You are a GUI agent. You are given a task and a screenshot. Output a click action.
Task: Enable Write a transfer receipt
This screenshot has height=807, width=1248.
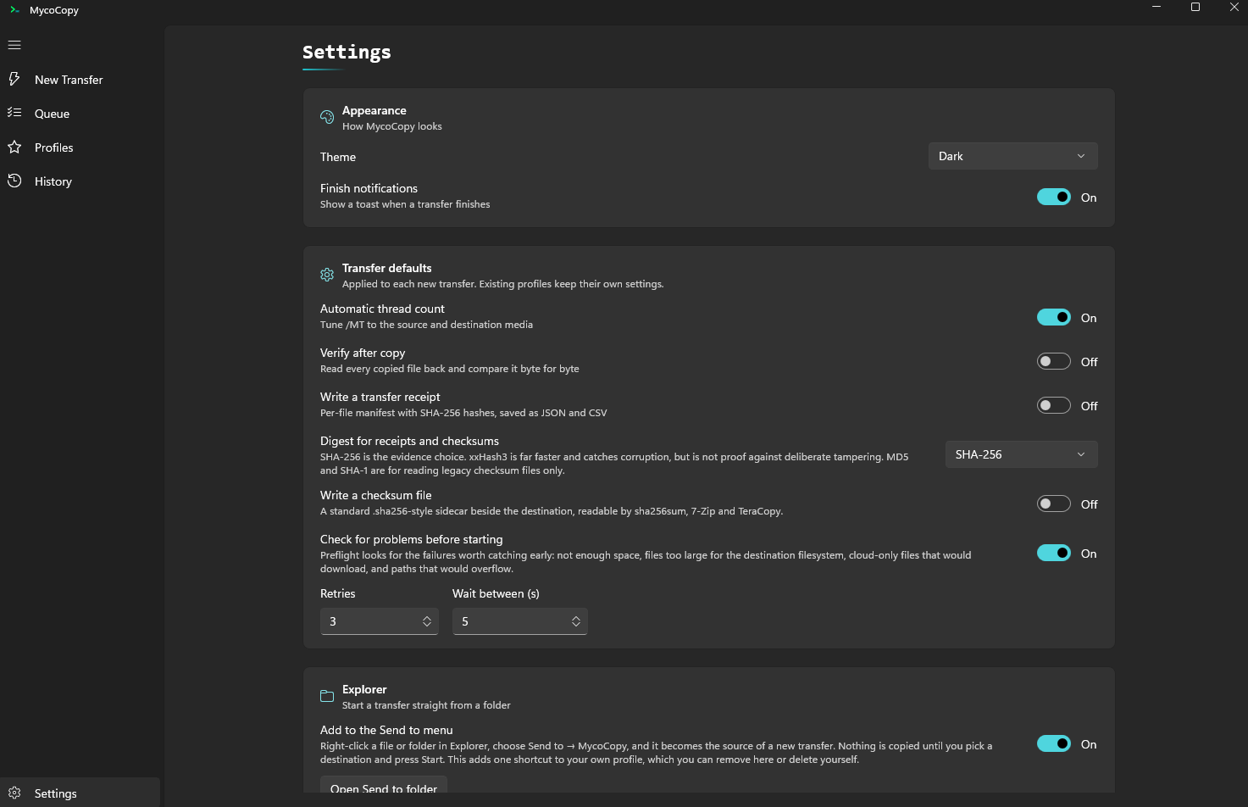tap(1054, 405)
